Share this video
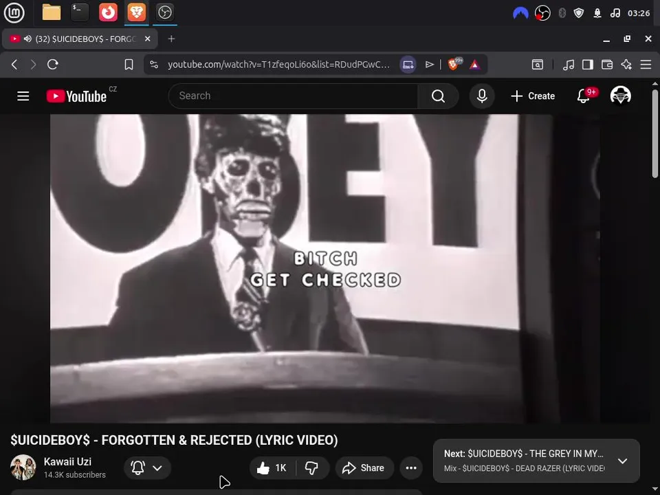This screenshot has height=495, width=660. click(x=364, y=468)
